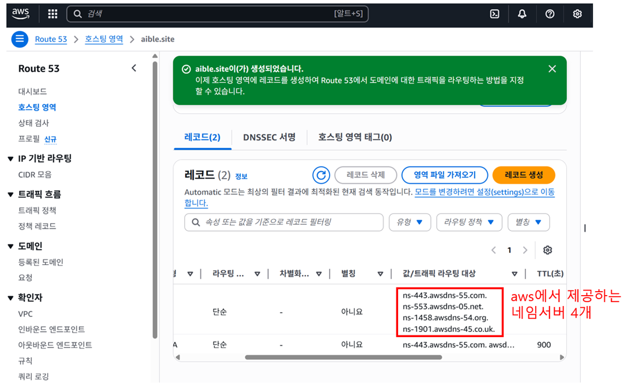
Task: Open the 라우팅 정책 filter dropdown
Action: (x=469, y=222)
